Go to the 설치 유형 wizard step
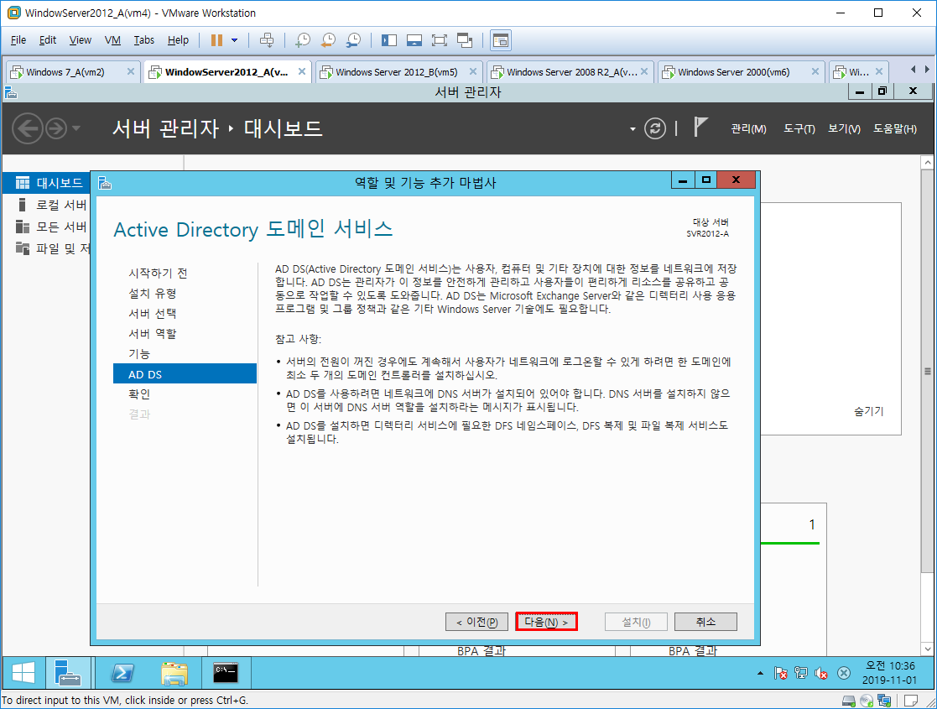The image size is (937, 709). tap(153, 294)
